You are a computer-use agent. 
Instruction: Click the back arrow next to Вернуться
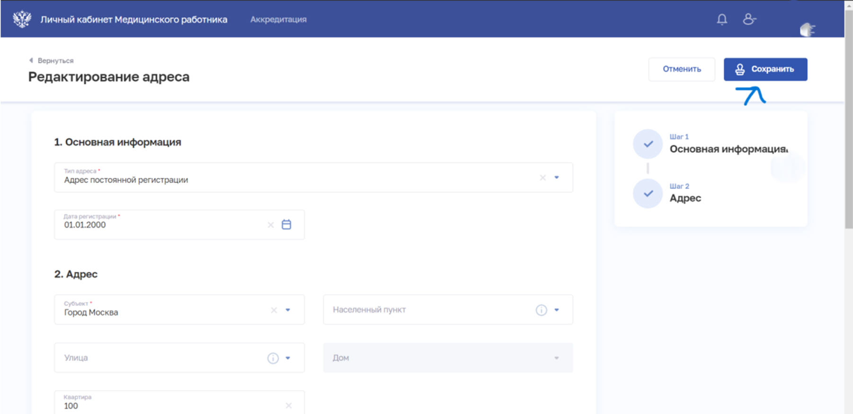pyautogui.click(x=31, y=60)
